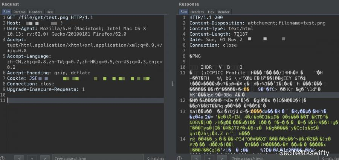Viewport: 339px width, 160px height.
Task: Click the IHDR line in the response body
Action: (216, 67)
